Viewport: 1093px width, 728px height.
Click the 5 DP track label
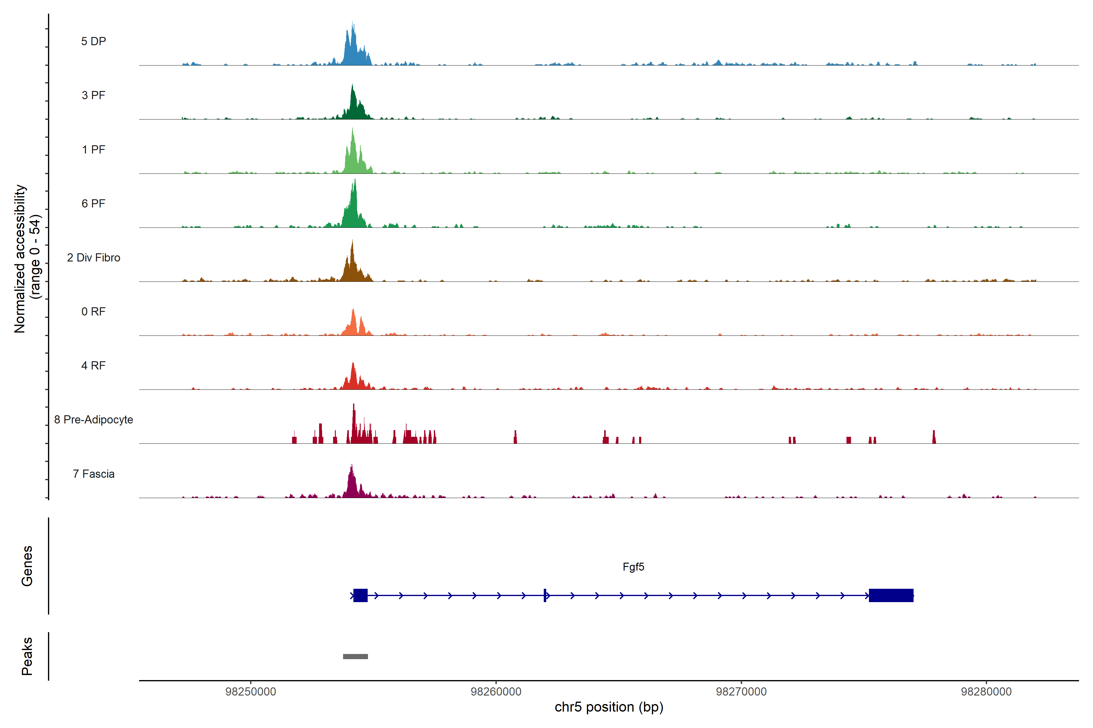[x=94, y=41]
